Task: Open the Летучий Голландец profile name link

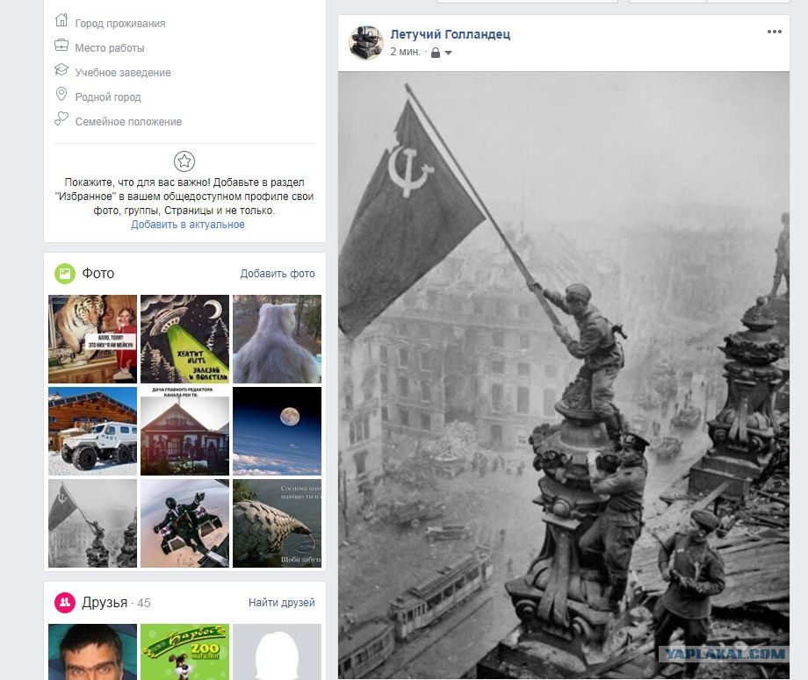Action: point(450,34)
